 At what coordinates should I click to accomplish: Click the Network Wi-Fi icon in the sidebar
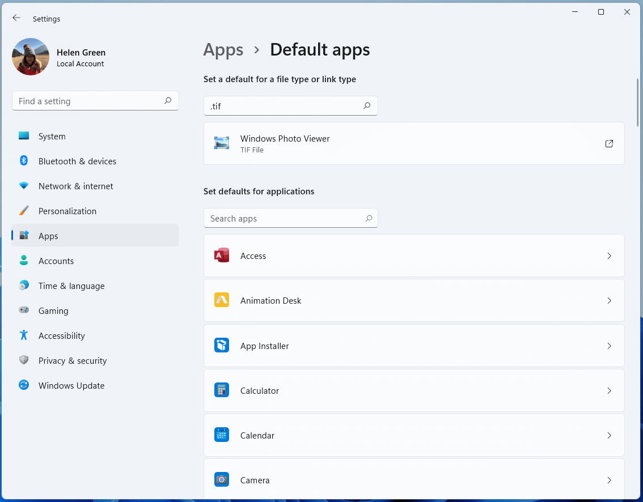point(24,186)
